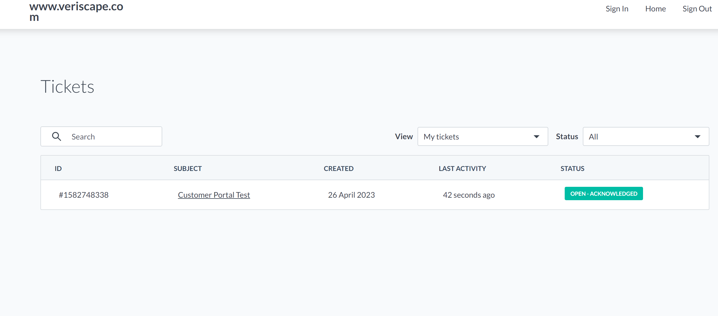
Task: Click the STATUS column header
Action: [572, 168]
